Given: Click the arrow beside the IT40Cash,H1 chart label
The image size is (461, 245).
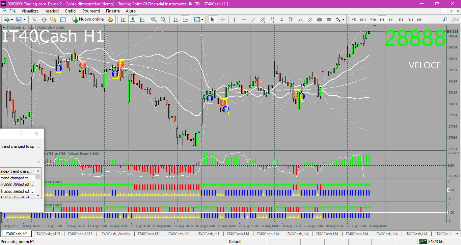Looking at the screenshot, I should click(x=4, y=28).
